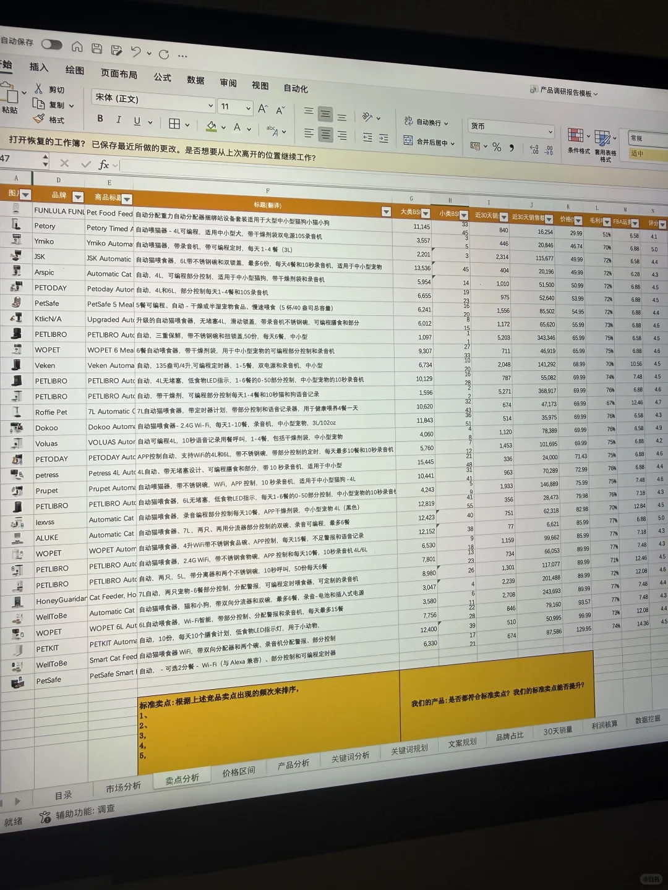Viewport: 668px width, 890px height.
Task: Decrease font size with small A icon
Action: [x=280, y=110]
